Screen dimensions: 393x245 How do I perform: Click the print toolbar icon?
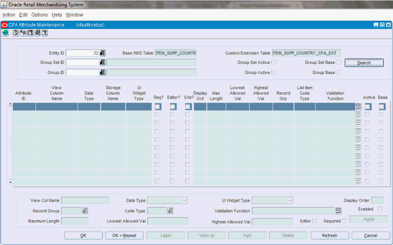click(x=38, y=33)
